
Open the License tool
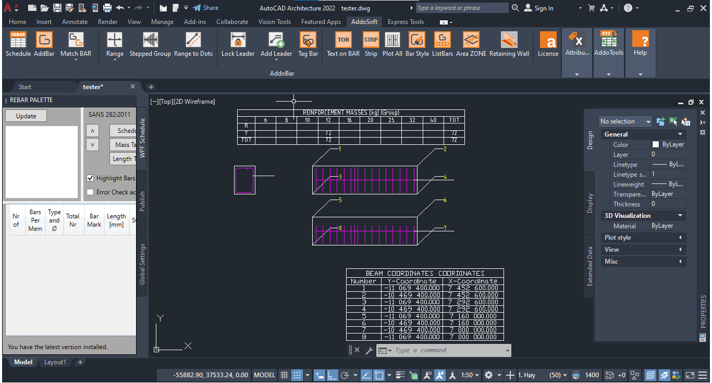pyautogui.click(x=548, y=44)
